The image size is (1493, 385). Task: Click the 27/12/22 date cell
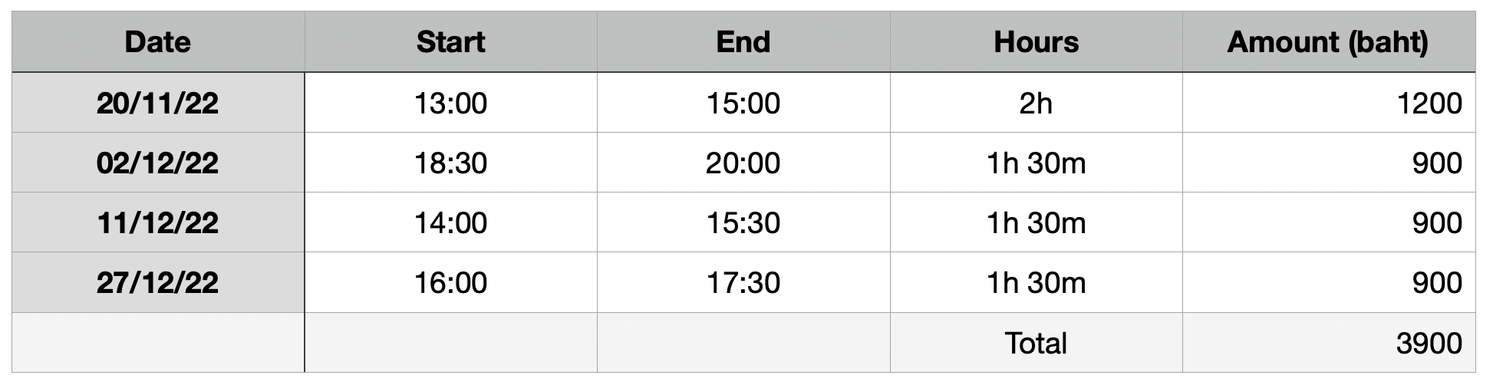click(x=158, y=282)
